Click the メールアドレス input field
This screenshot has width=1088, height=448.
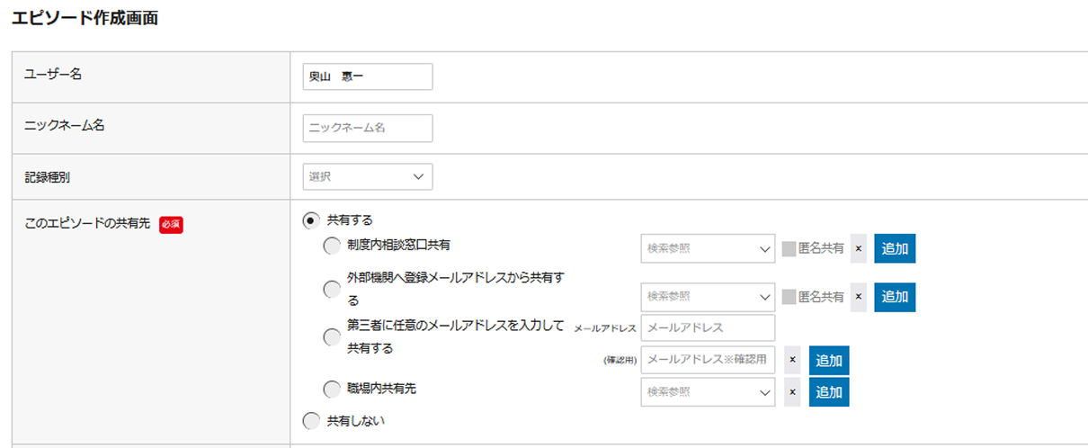[708, 327]
